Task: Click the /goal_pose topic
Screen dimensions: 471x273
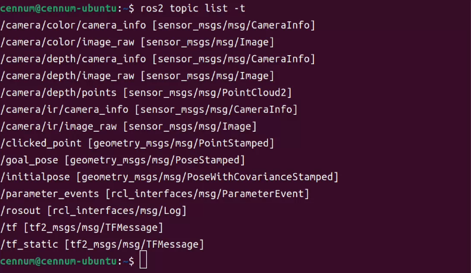Action: pos(29,160)
